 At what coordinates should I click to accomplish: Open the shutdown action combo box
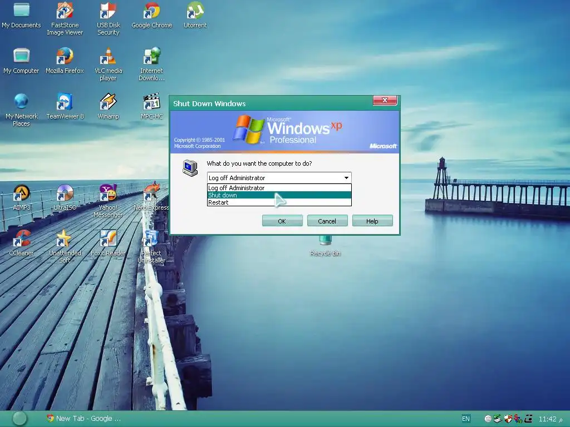(279, 177)
